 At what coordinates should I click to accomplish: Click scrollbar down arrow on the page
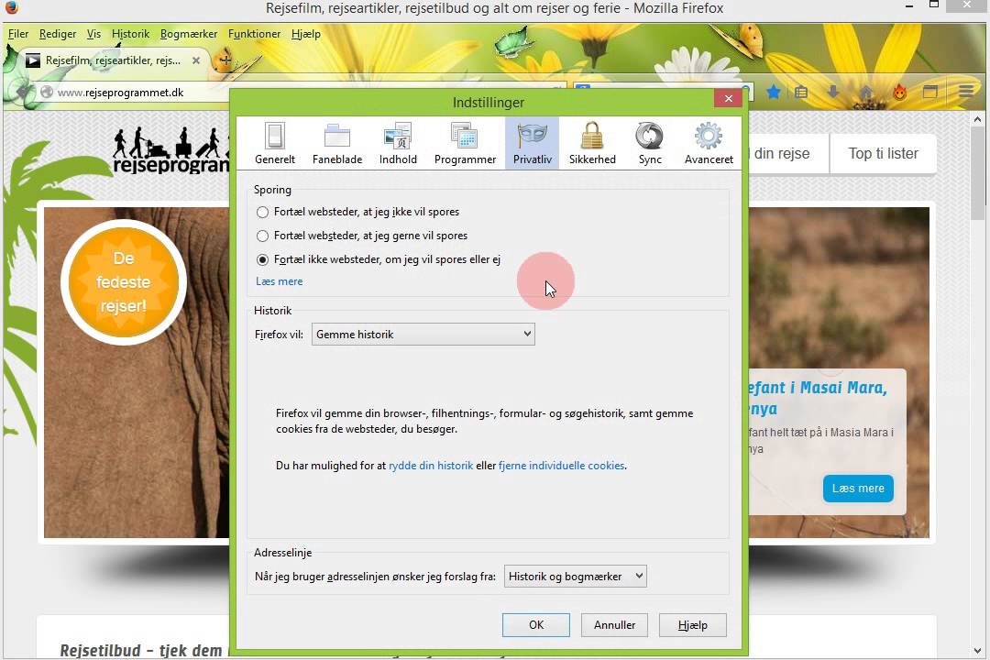click(977, 651)
